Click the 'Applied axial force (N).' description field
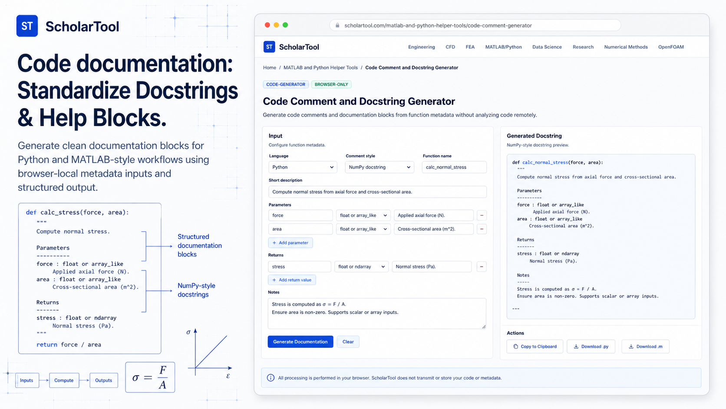This screenshot has width=726, height=409. coord(434,216)
